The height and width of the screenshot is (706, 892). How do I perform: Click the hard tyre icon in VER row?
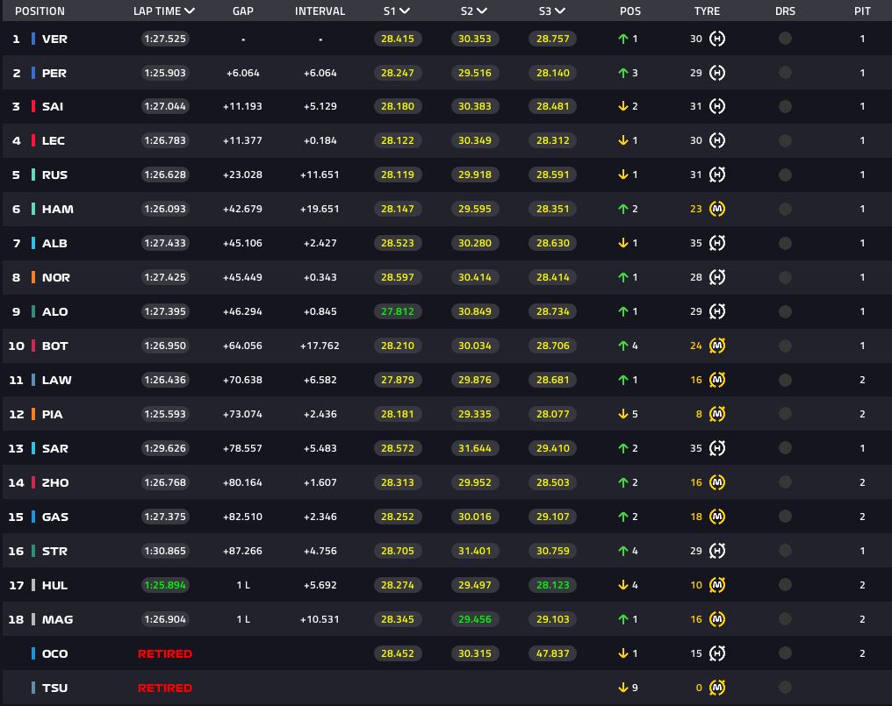click(x=717, y=39)
